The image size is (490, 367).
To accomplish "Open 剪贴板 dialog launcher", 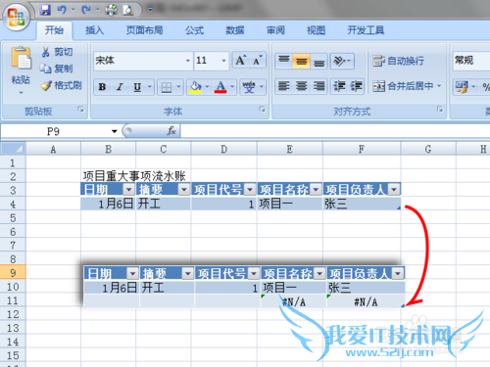I will click(80, 110).
